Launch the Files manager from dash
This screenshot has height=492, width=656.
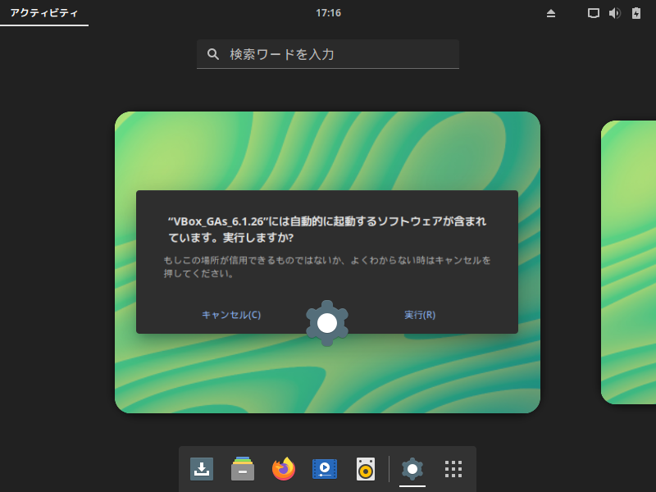point(243,468)
